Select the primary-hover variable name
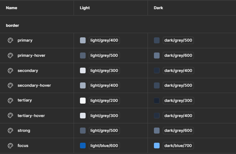This screenshot has width=236, height=154. click(31, 56)
